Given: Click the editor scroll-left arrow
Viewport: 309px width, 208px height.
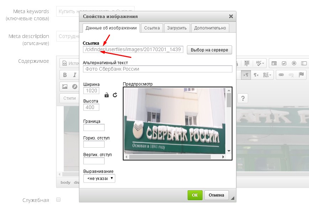Looking at the screenshot, I should tap(60, 174).
